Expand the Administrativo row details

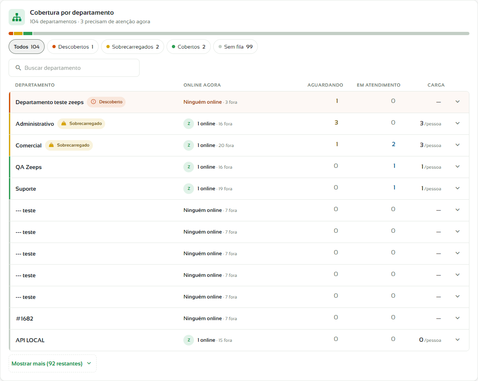(458, 123)
